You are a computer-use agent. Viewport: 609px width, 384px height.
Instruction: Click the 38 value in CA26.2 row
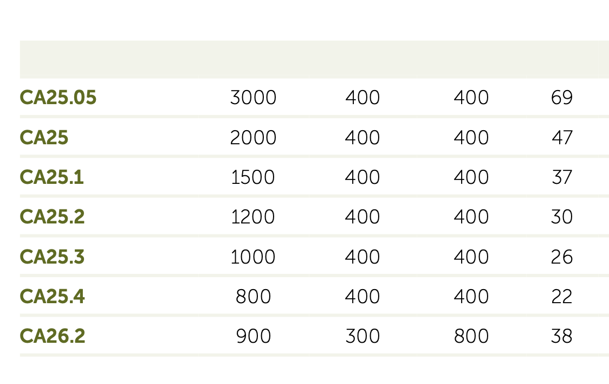[x=562, y=336]
